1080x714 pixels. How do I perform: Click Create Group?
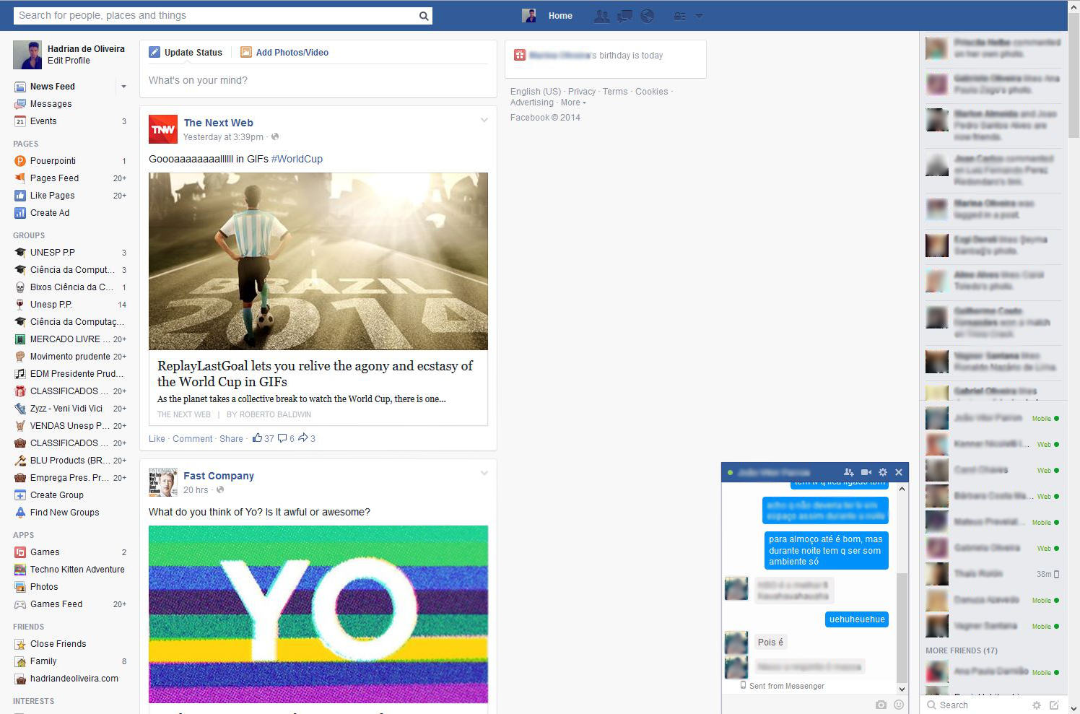pyautogui.click(x=56, y=495)
